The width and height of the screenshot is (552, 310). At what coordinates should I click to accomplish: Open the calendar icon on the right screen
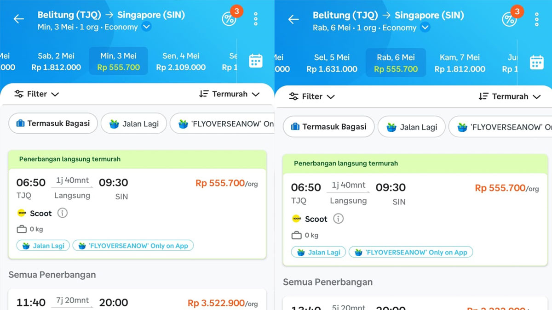536,62
